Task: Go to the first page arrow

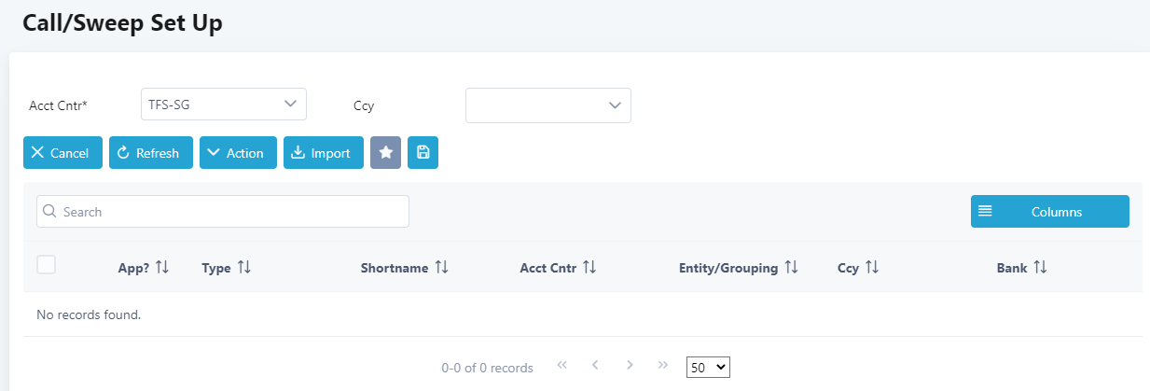Action: (562, 366)
